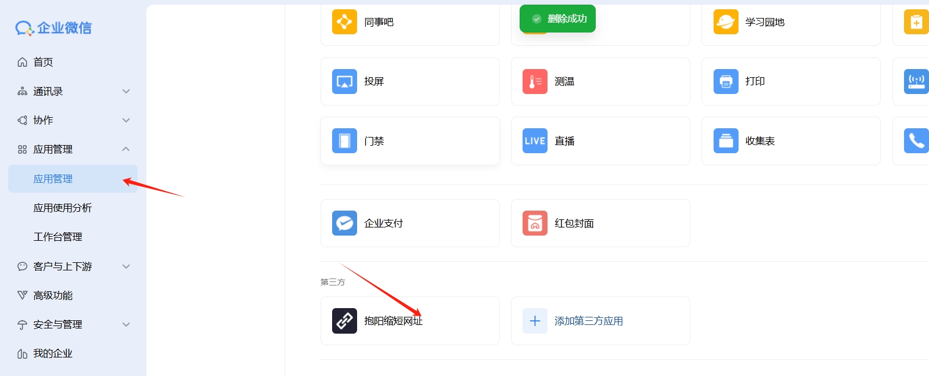Screen dimensions: 929x376
Task: Click the 红包封面 red envelope icon
Action: click(535, 223)
